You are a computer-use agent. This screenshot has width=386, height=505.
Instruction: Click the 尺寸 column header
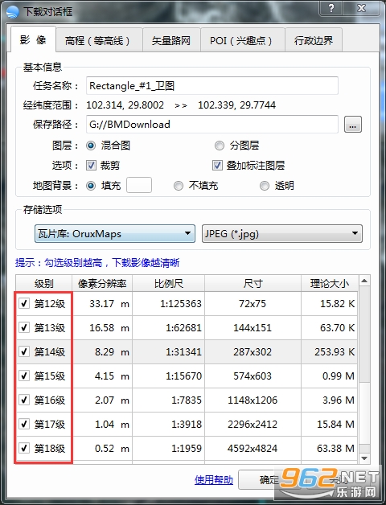[253, 283]
